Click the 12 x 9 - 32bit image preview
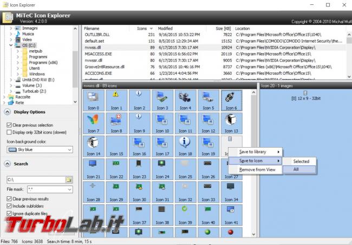Image resolution: width=352 pixels, height=245 pixels. 305,96
